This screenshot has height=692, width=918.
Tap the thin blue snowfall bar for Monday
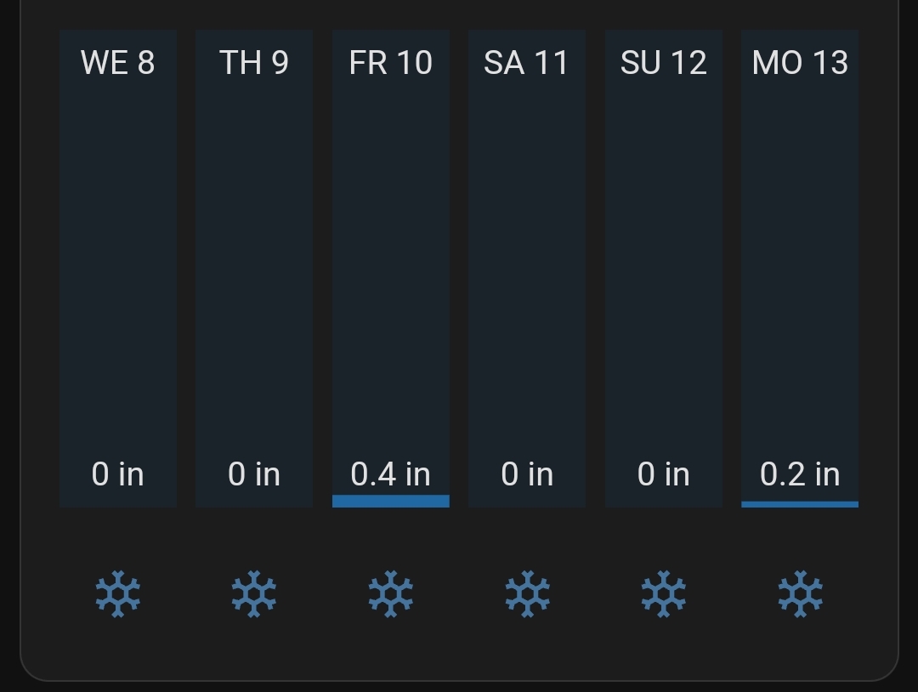800,504
